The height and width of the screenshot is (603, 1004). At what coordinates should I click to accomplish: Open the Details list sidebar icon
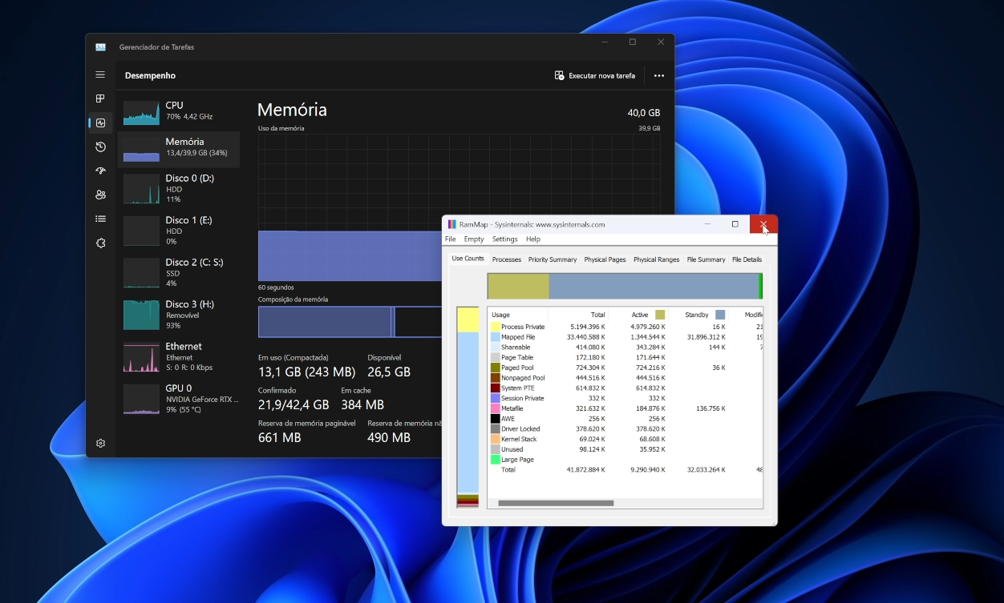[100, 219]
